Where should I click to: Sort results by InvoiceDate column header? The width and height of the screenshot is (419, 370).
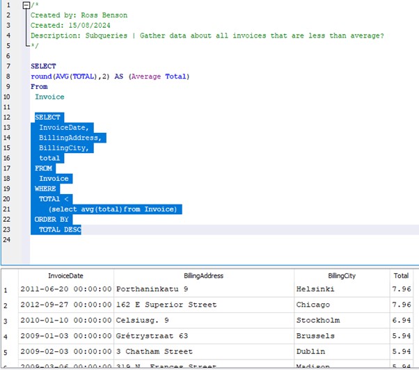pyautogui.click(x=65, y=275)
